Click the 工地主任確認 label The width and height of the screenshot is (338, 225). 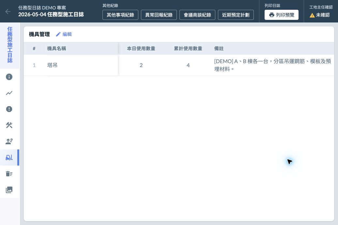(321, 7)
